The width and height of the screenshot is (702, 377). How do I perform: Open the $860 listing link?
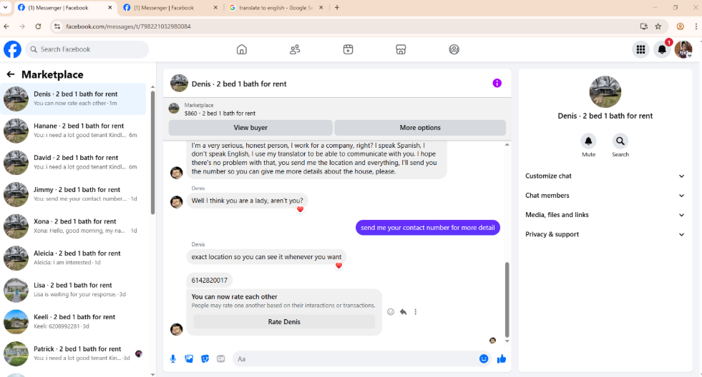click(220, 114)
